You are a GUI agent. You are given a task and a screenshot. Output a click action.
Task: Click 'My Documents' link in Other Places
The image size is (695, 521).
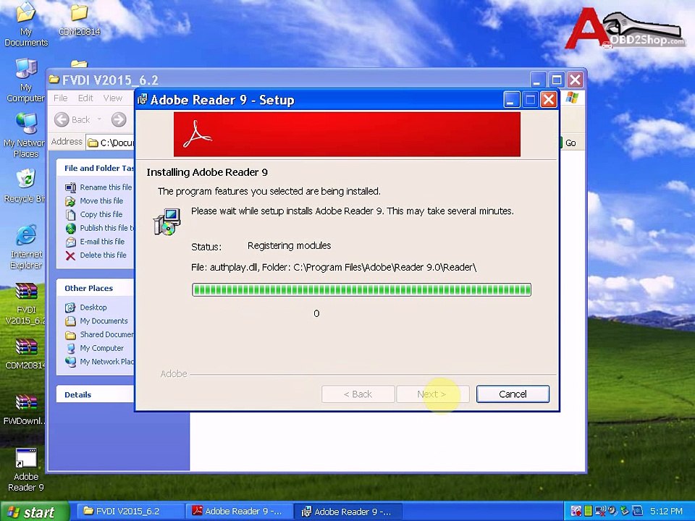[x=104, y=321]
